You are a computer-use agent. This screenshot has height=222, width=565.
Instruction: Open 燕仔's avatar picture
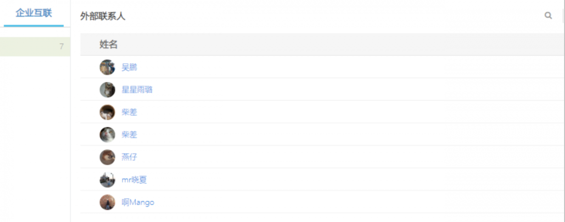(107, 157)
